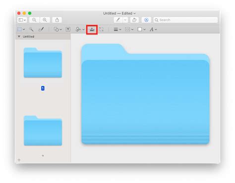Open the Sign signature menu
235x183 pixels.
click(x=80, y=29)
